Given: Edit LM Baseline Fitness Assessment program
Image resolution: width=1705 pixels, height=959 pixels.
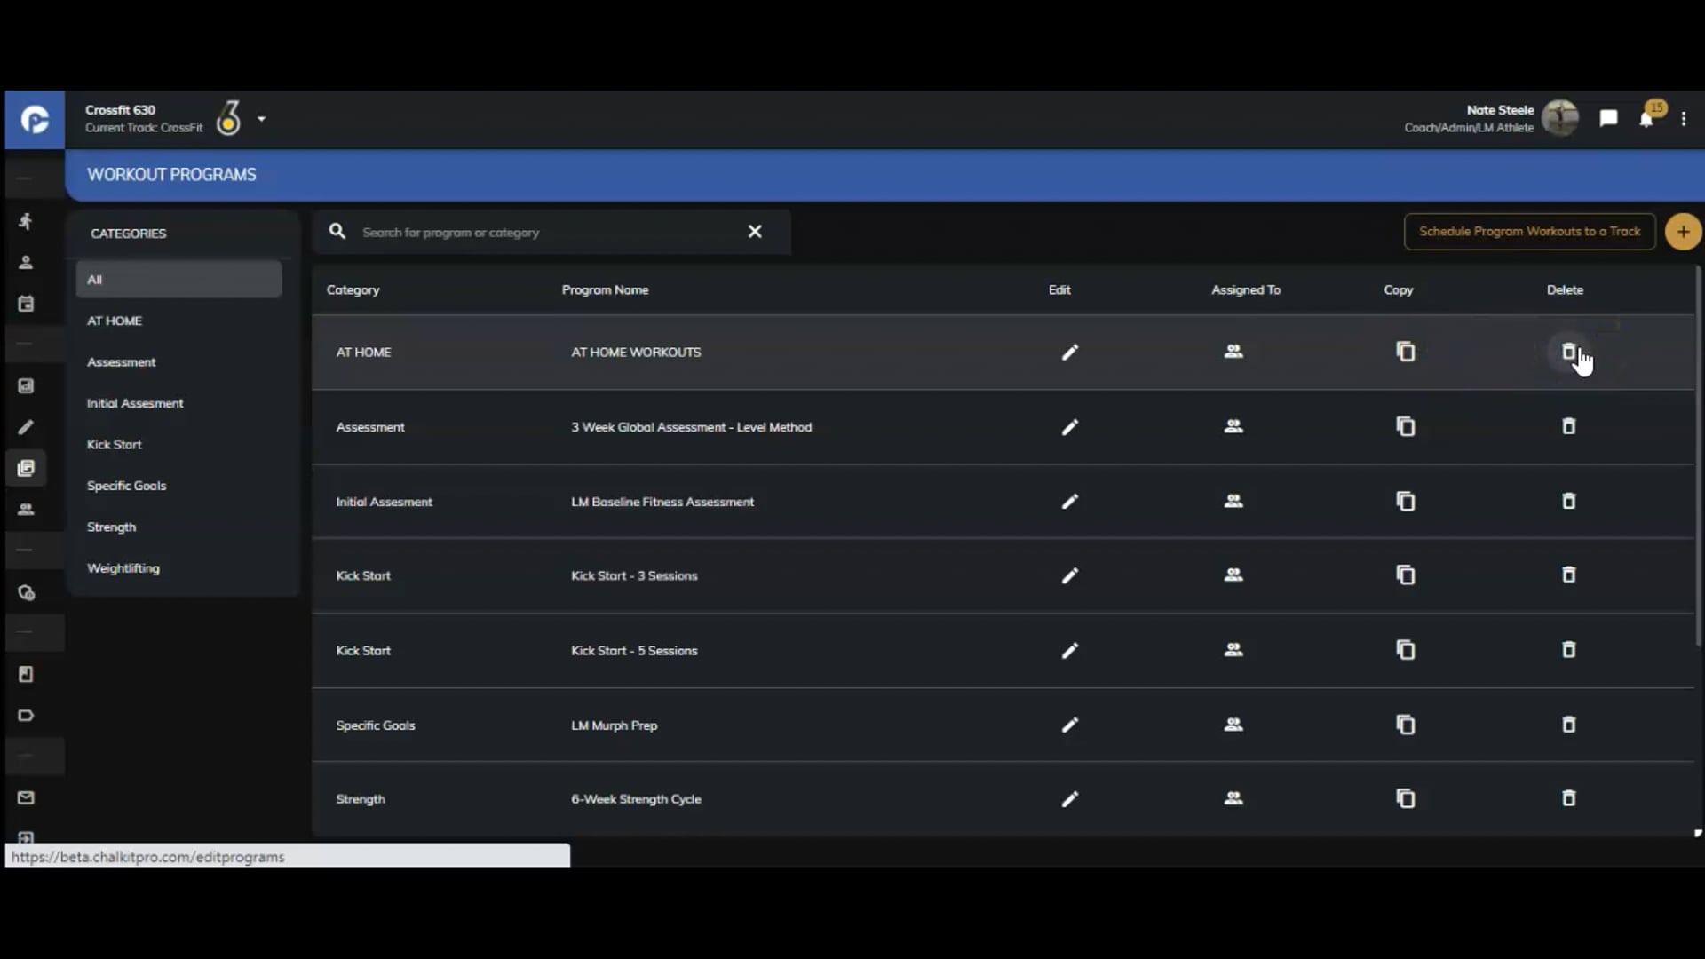Looking at the screenshot, I should (x=1070, y=502).
